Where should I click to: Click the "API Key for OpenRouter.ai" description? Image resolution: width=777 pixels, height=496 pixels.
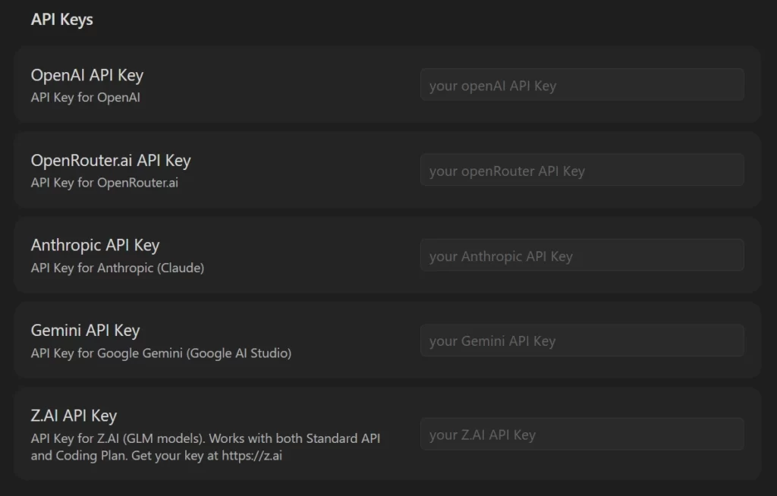coord(105,183)
